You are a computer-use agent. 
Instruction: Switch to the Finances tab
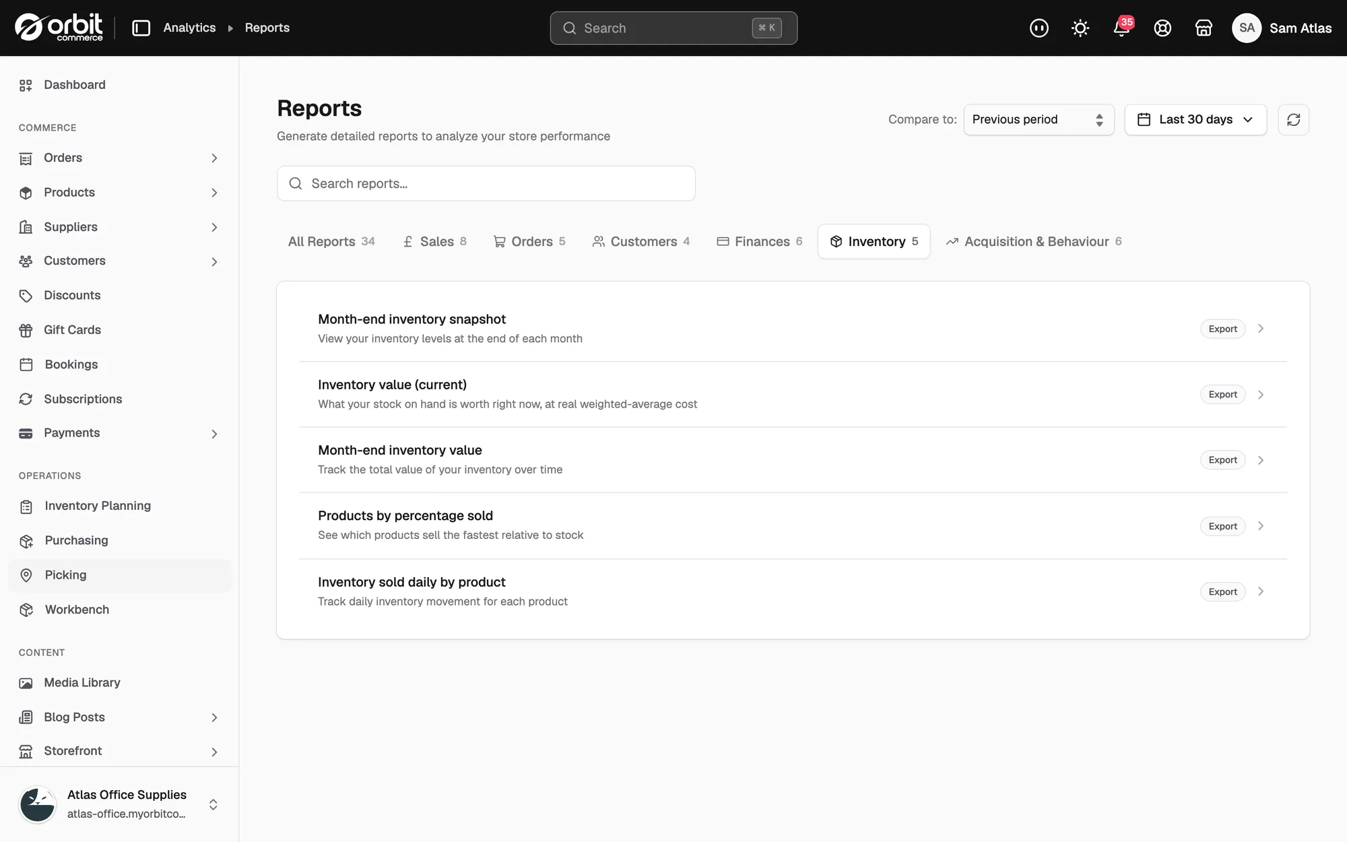click(x=760, y=241)
